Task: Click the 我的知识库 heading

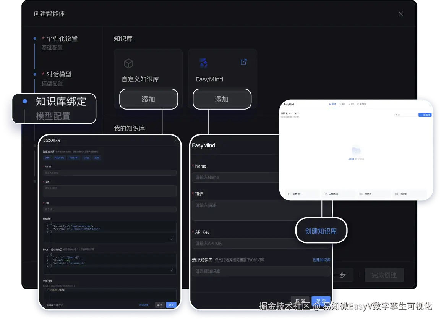Action: click(130, 128)
